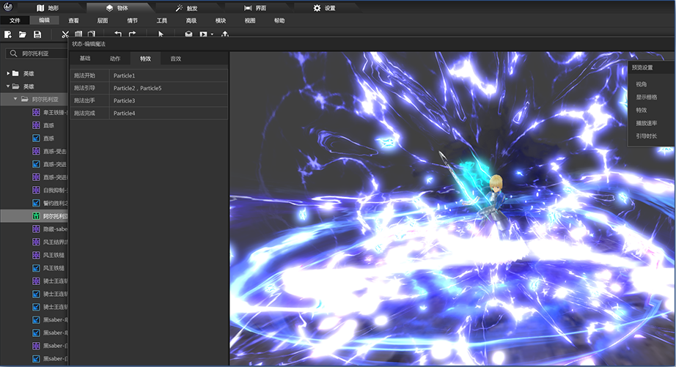
Task: Click the Open folder toolbar icon
Action: (x=23, y=34)
